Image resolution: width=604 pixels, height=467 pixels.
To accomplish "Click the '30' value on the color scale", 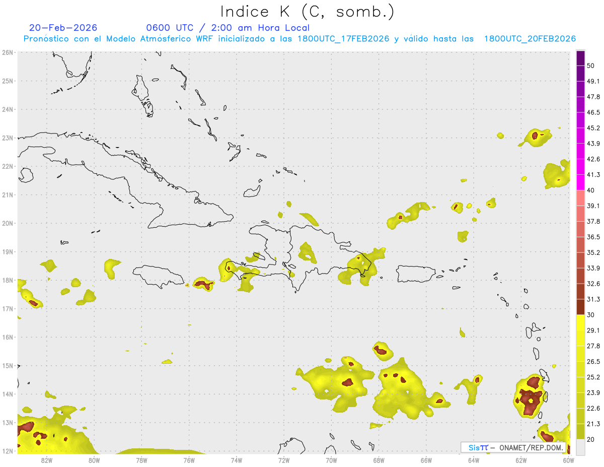I will point(591,315).
